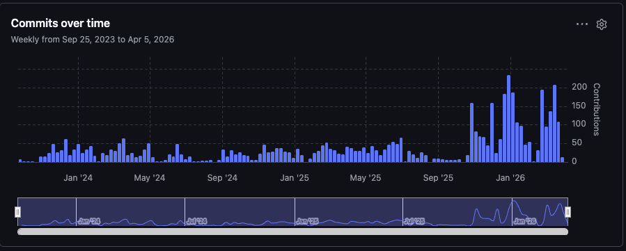This screenshot has height=251, width=626.
Task: Click the Commits over time title
Action: [61, 24]
